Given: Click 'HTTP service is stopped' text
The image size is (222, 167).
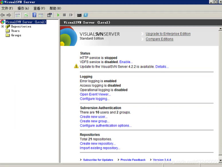Looking at the screenshot, I should [98, 58].
